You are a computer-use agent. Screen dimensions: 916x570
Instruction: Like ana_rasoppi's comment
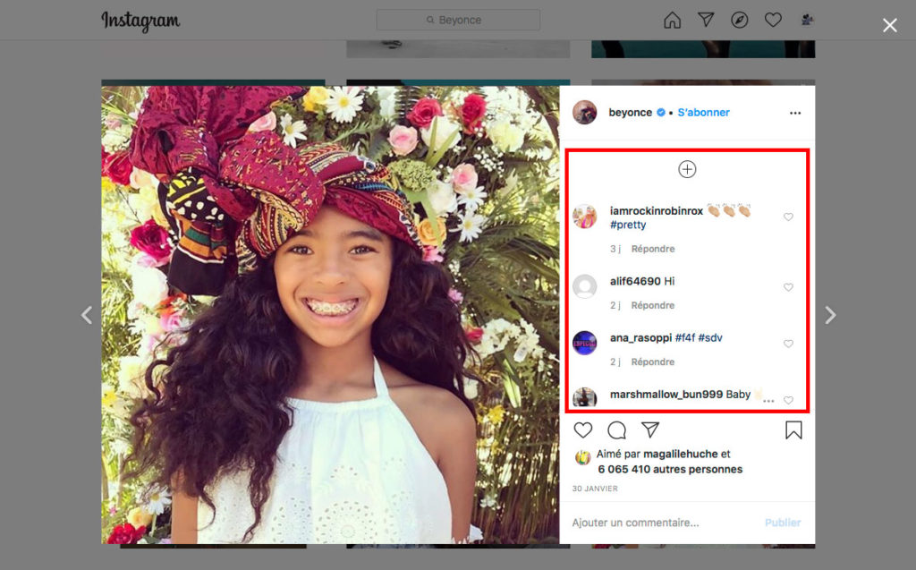(x=788, y=344)
